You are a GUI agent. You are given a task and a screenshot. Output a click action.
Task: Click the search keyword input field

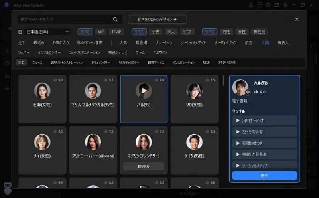(x=63, y=19)
